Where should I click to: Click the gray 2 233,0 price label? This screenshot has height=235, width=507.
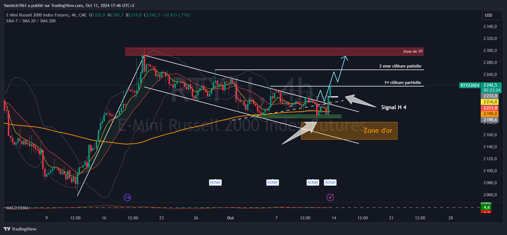490,96
